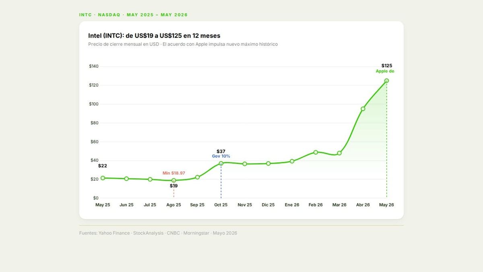Click the Oct 25 data point marker

221,163
